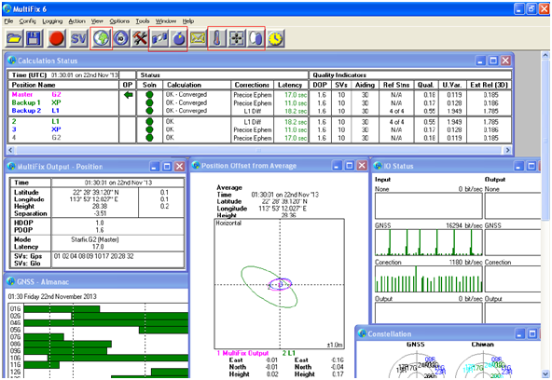The height and width of the screenshot is (380, 552).
Task: Click the 1 MultiFix Output legend label
Action: tap(242, 353)
